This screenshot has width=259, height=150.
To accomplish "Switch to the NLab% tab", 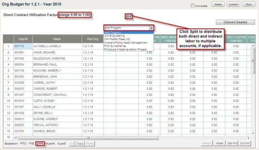I will click(50, 144).
